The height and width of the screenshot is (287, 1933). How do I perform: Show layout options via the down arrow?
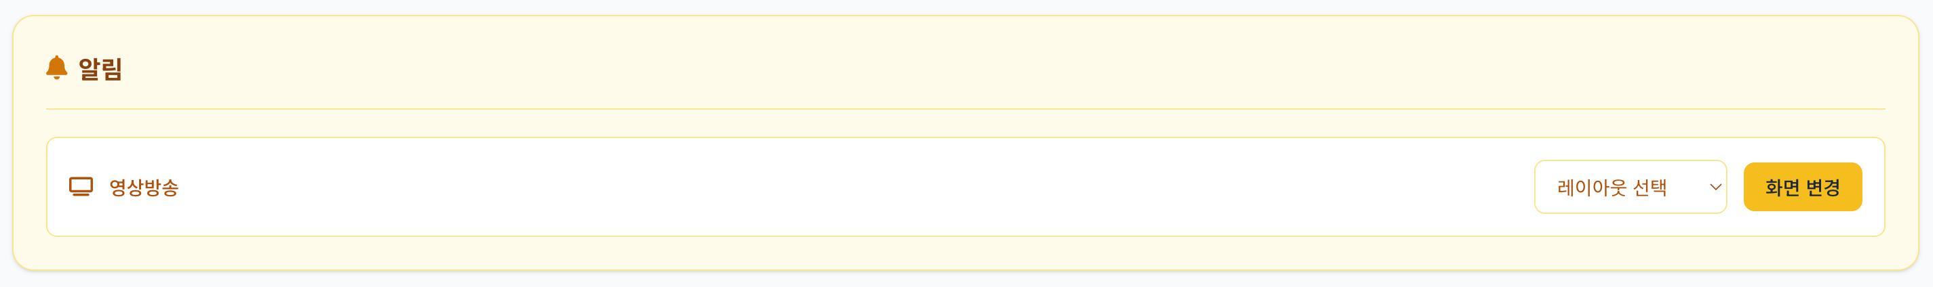pos(1715,187)
